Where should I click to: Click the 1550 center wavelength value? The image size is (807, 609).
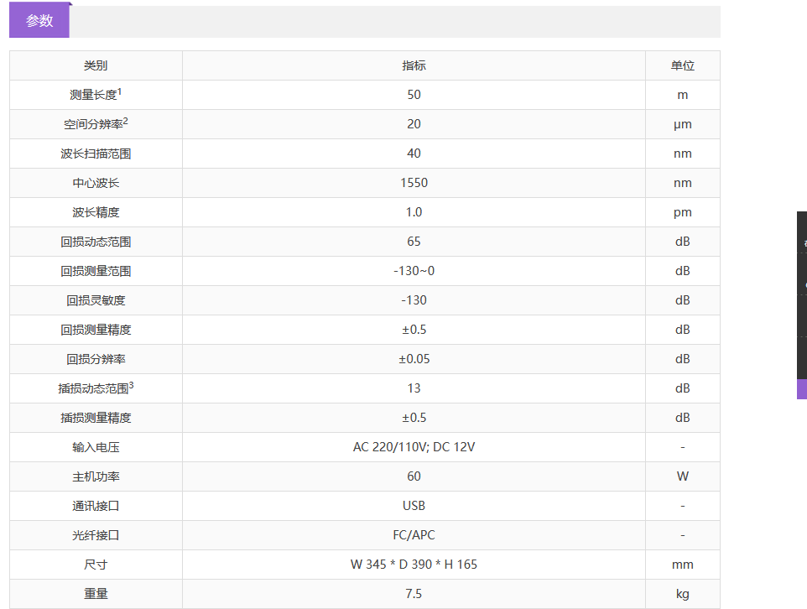click(x=414, y=183)
